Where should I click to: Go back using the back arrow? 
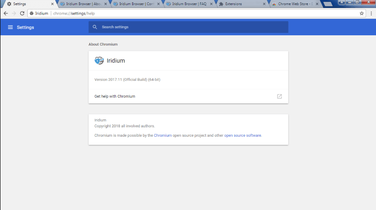(x=6, y=14)
